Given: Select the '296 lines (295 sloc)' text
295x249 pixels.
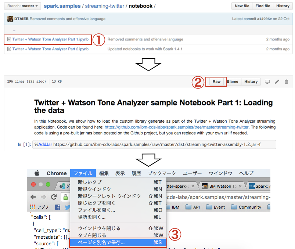Looking at the screenshot, I should [x=26, y=82].
